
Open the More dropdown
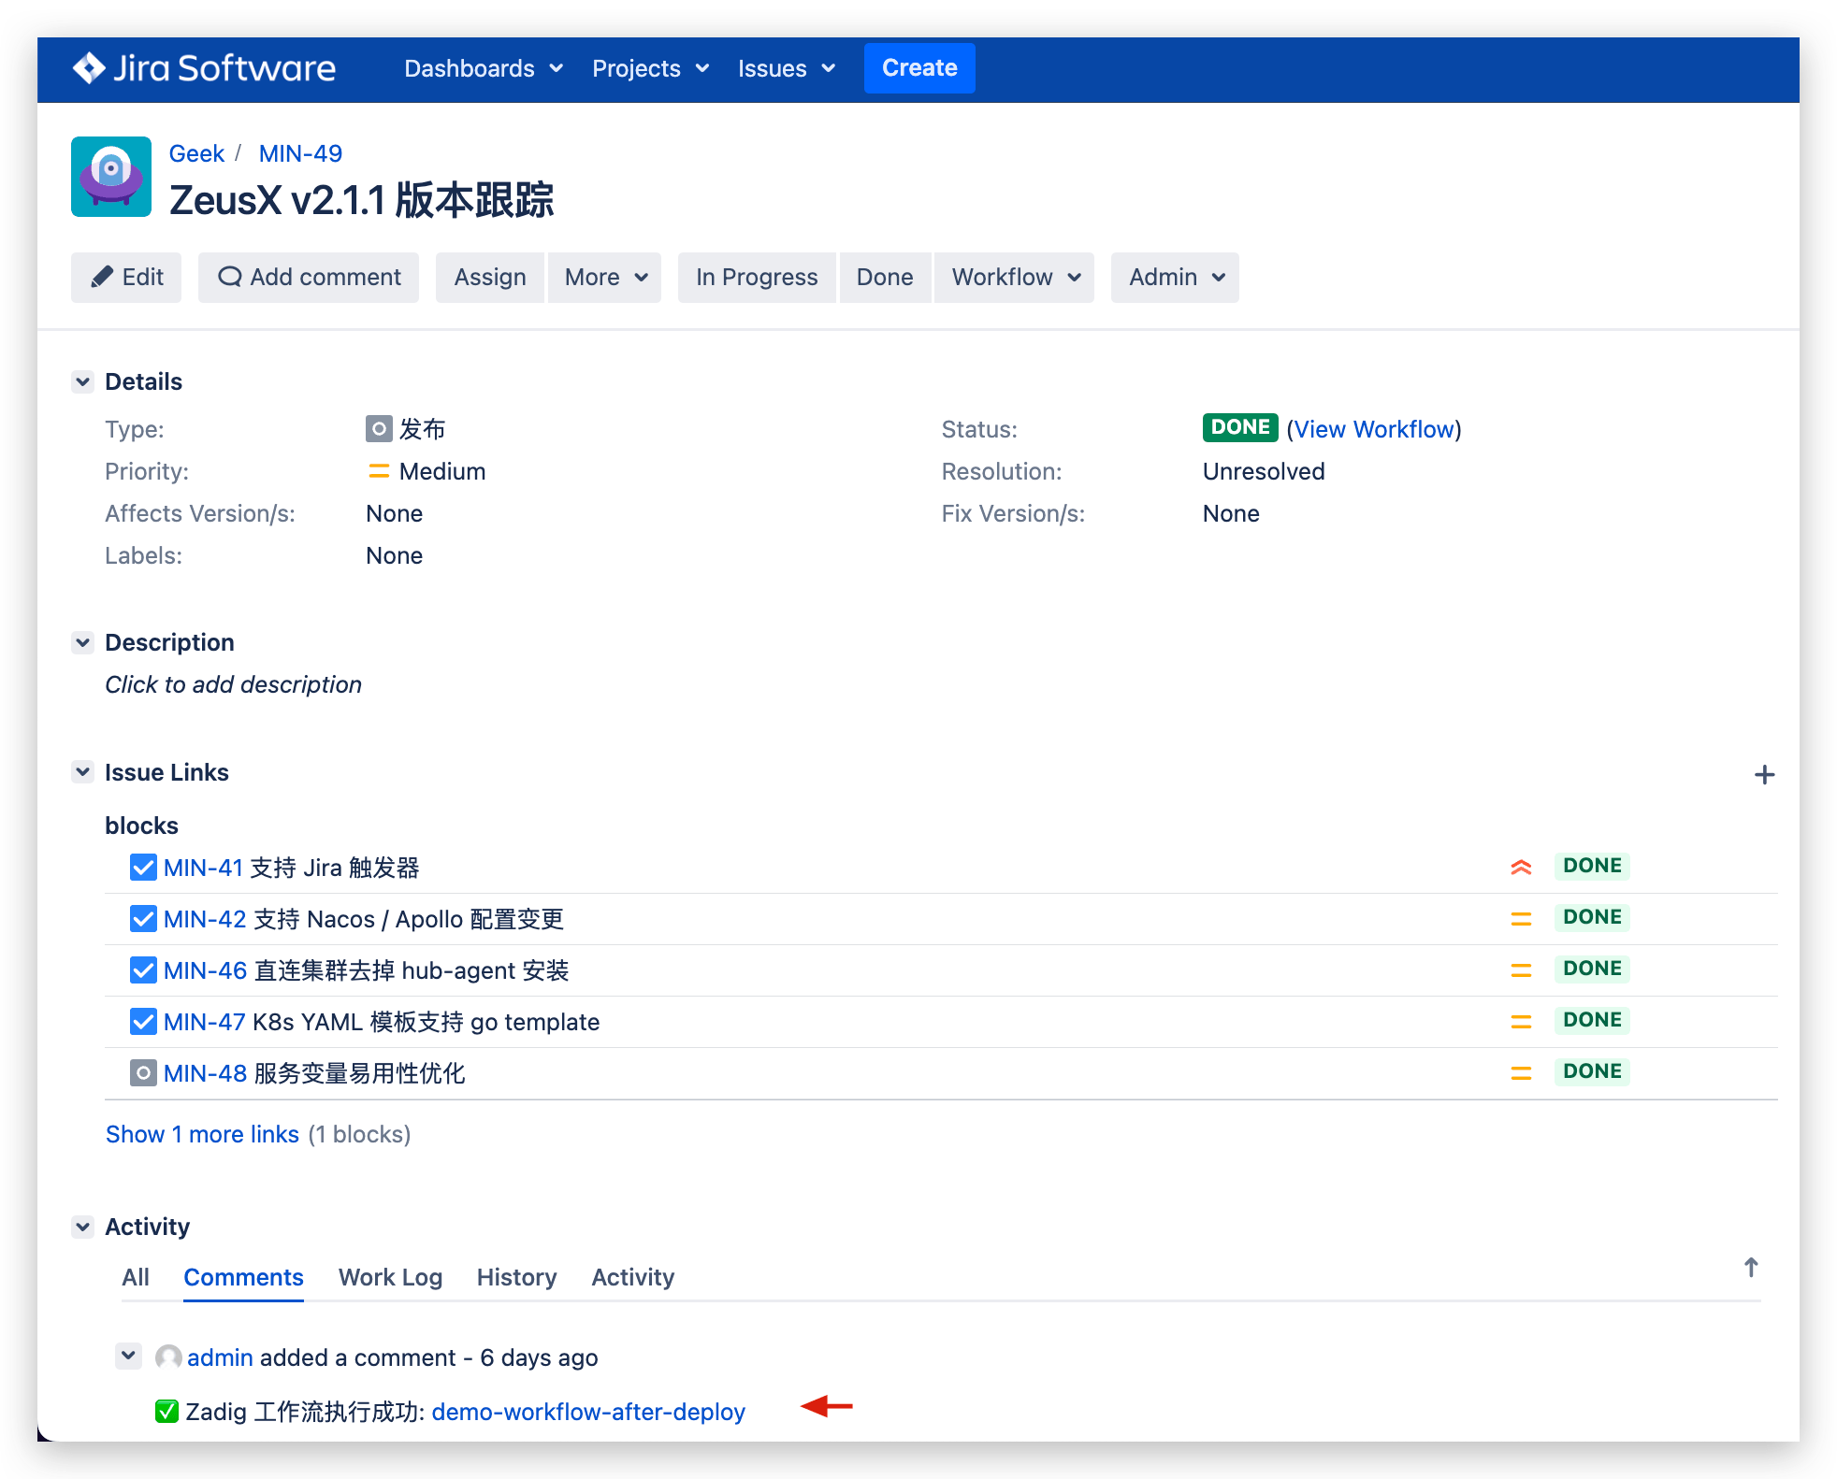click(603, 277)
